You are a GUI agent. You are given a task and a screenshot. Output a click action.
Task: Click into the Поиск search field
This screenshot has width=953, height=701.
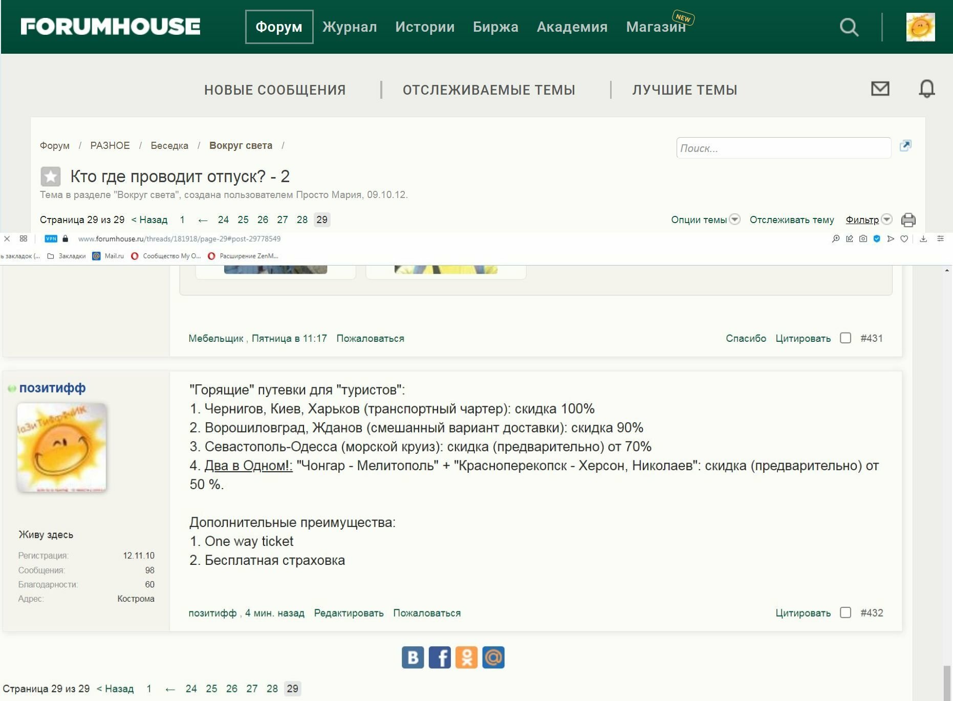coord(784,148)
